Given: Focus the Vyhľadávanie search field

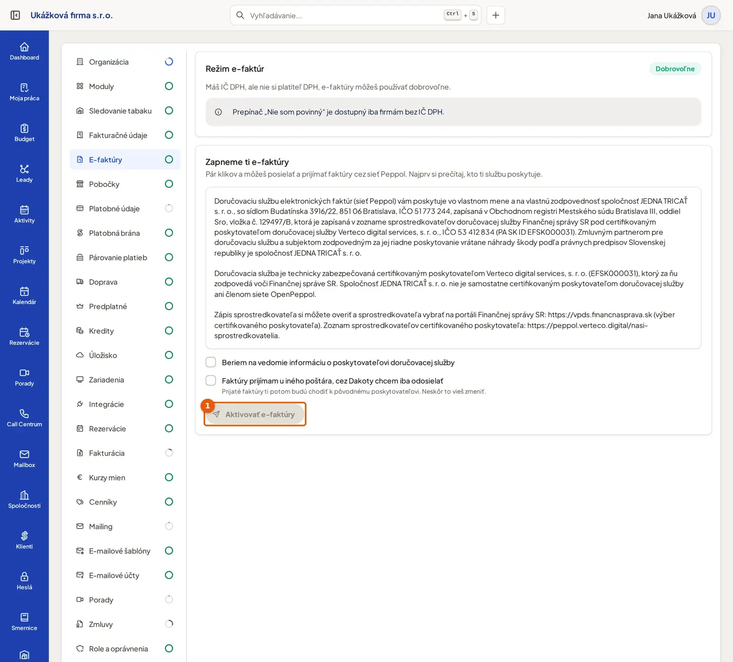Looking at the screenshot, I should click(356, 15).
